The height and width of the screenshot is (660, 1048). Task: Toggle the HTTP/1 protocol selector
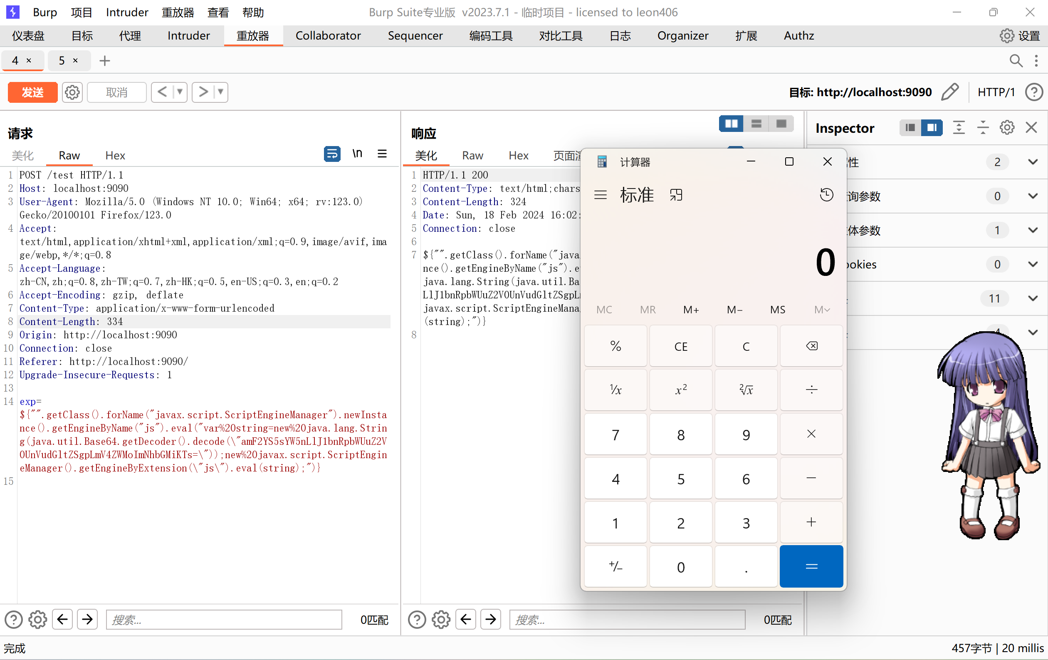coord(996,92)
